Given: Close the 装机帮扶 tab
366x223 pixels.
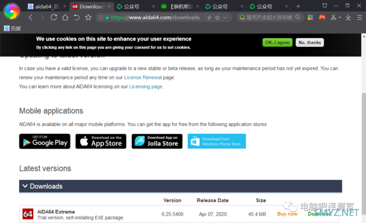Looking at the screenshot, I should (x=198, y=6).
